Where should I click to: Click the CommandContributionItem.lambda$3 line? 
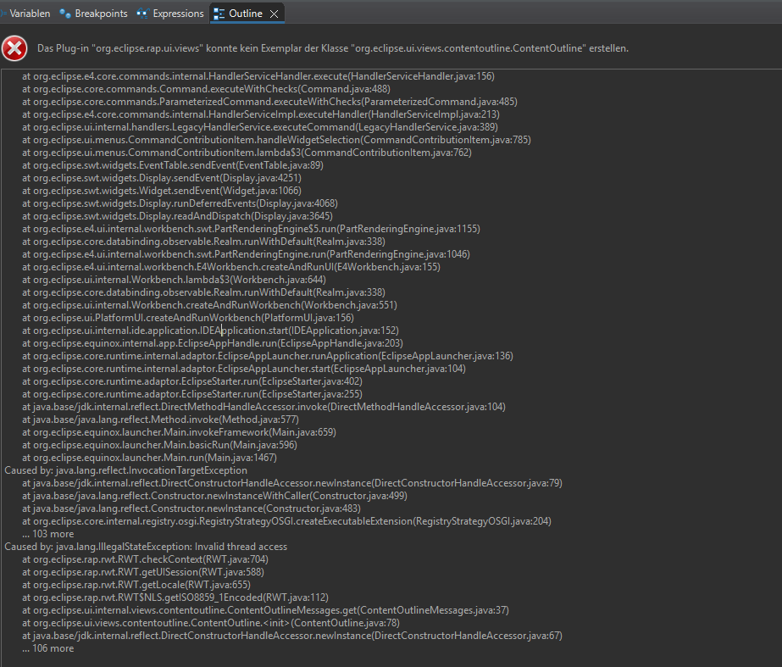247,153
